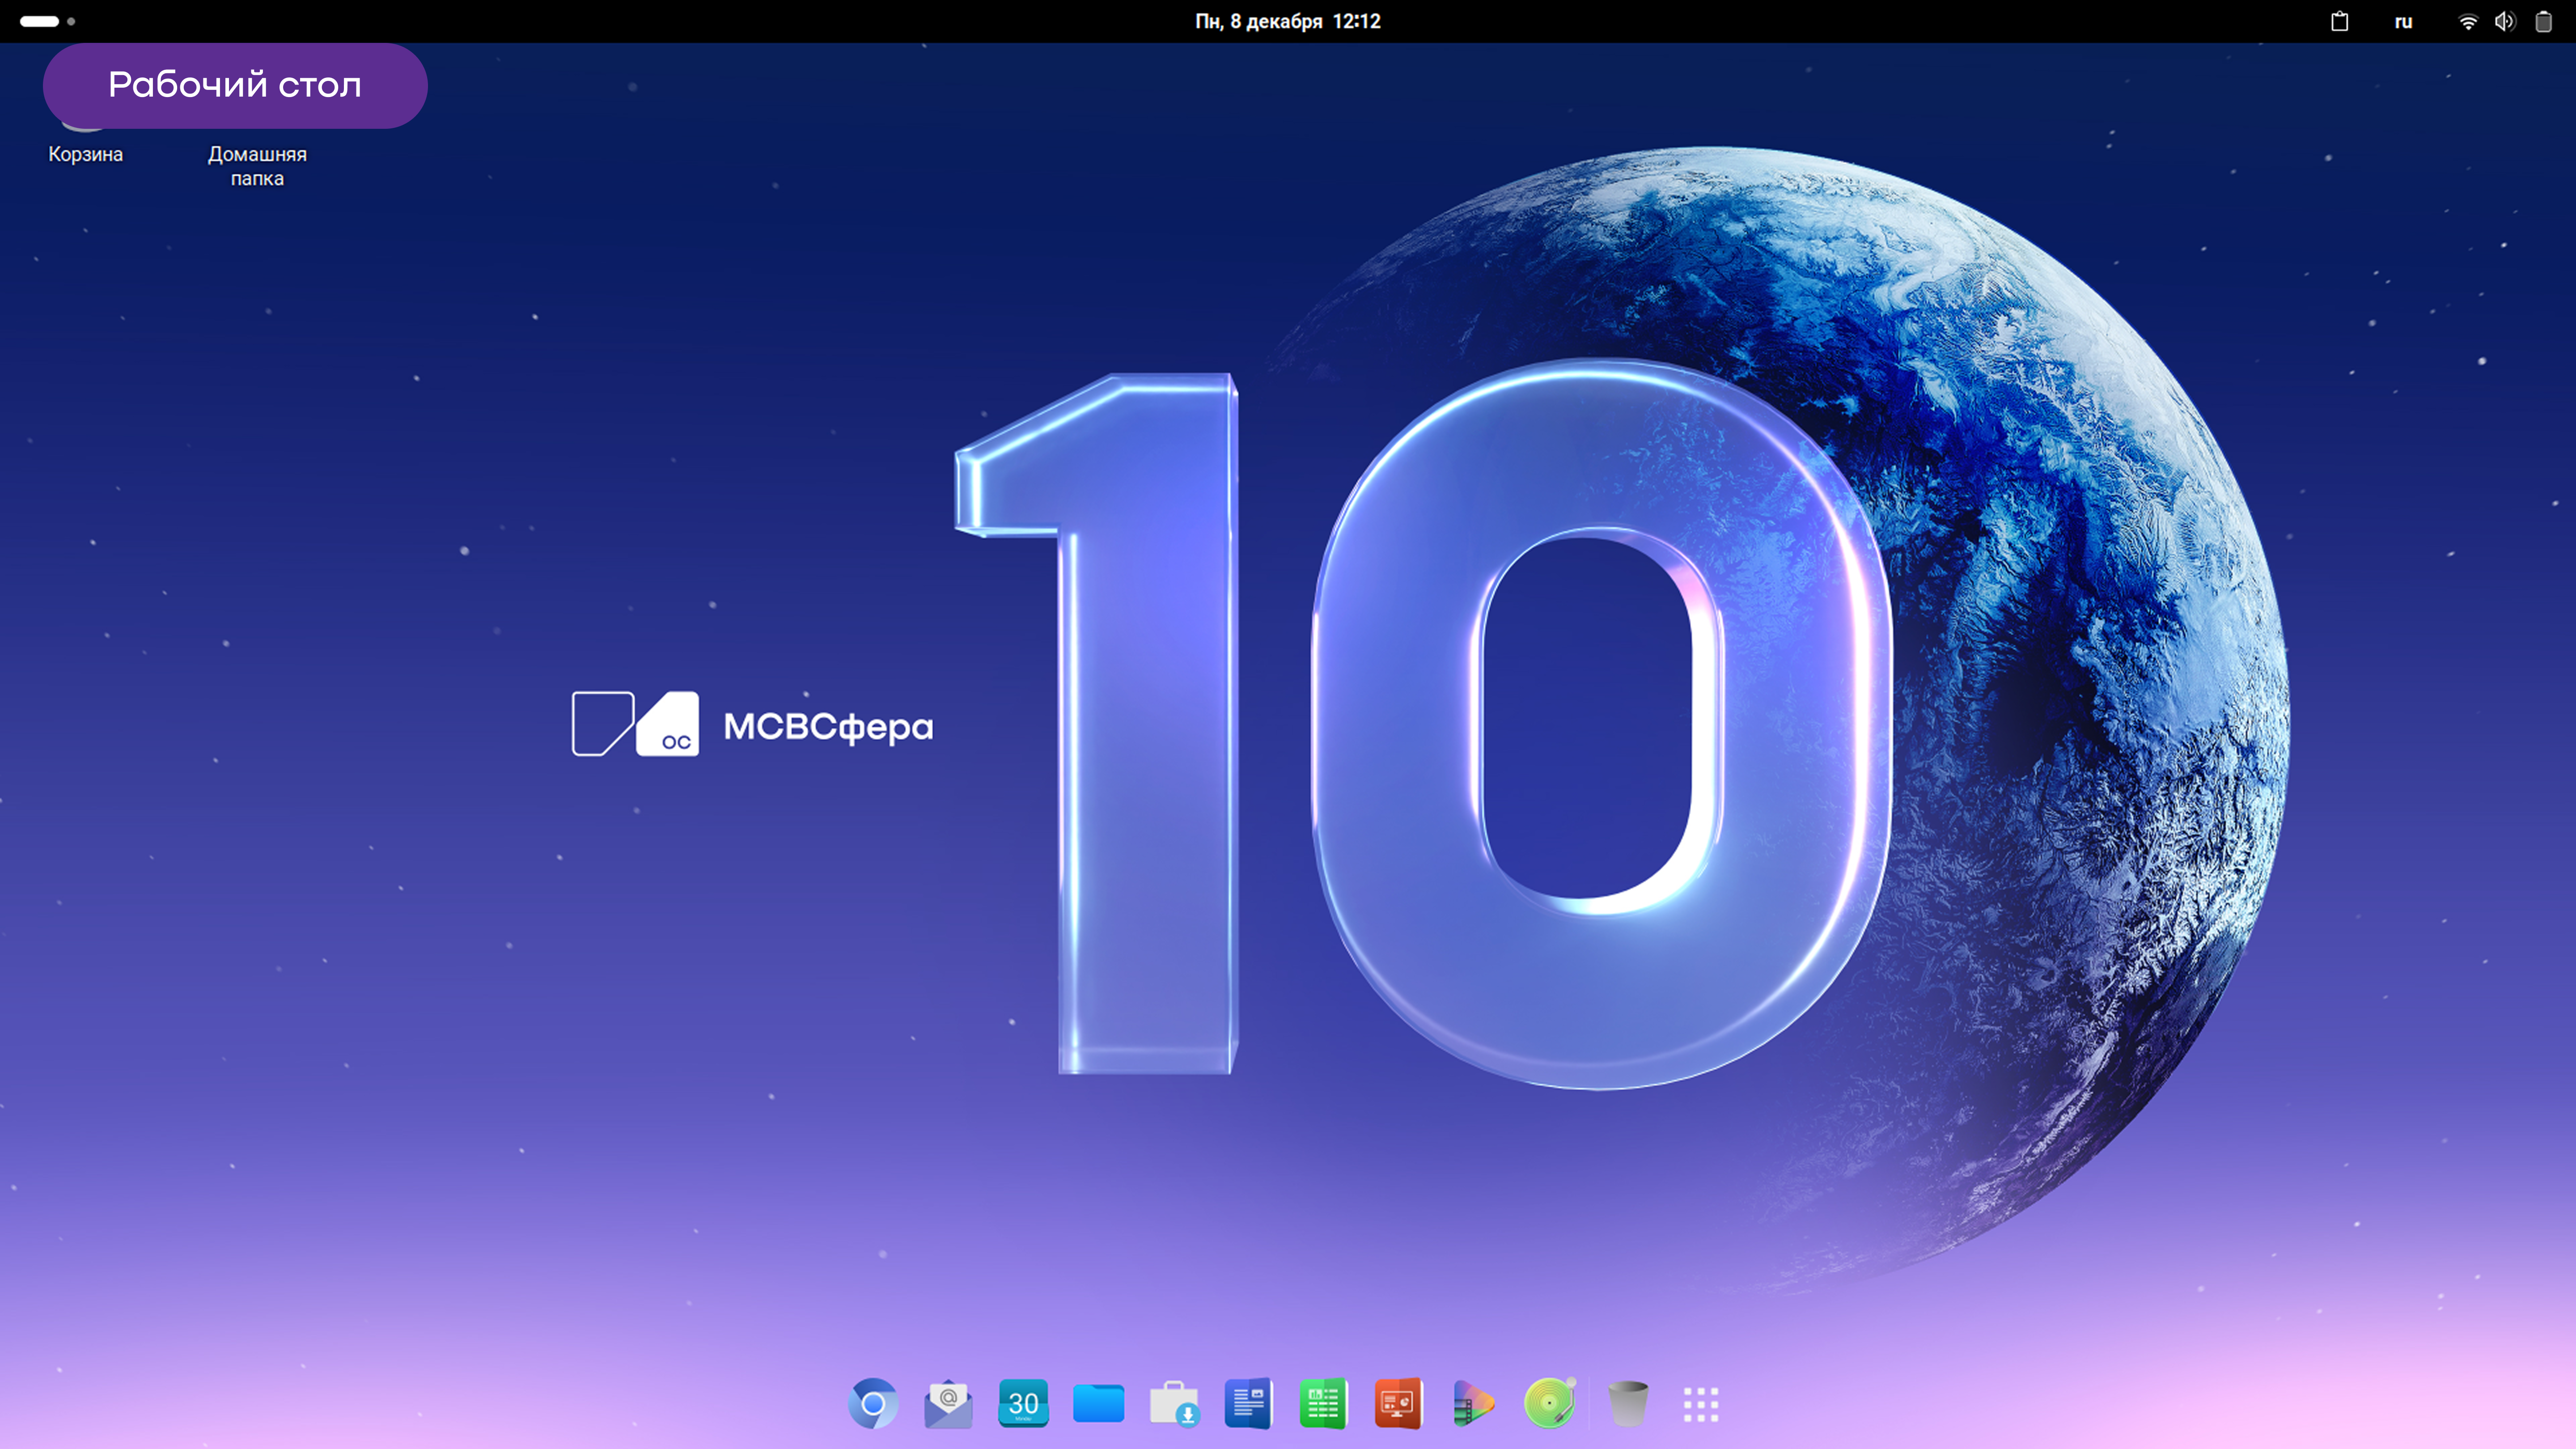Show all applications grid
2576x1449 pixels.
(x=1700, y=1404)
